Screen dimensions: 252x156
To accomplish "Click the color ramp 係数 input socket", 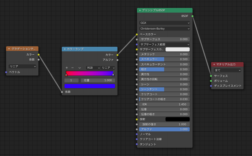I will click(x=62, y=92).
